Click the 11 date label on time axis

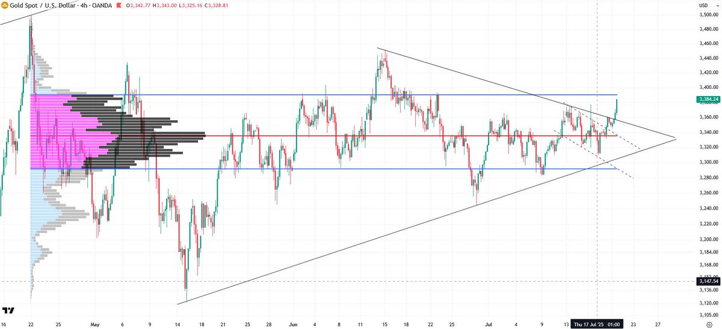(x=360, y=324)
